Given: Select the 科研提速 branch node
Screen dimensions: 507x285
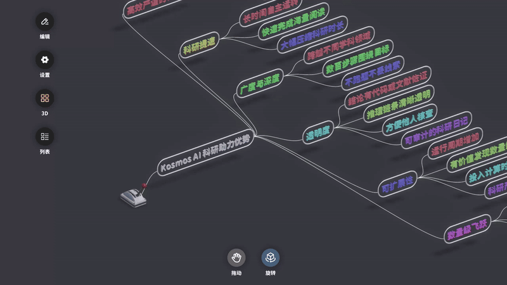Looking at the screenshot, I should pos(199,44).
